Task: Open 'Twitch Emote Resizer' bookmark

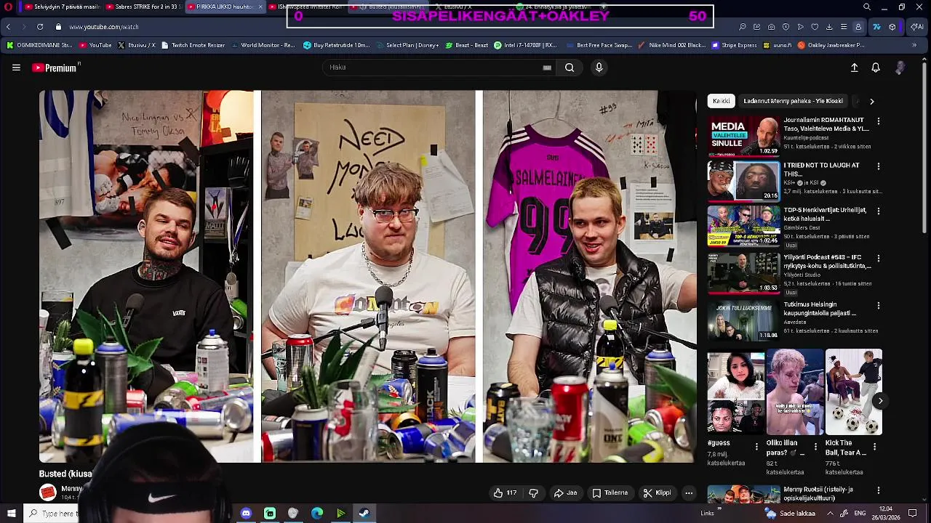Action: click(193, 45)
